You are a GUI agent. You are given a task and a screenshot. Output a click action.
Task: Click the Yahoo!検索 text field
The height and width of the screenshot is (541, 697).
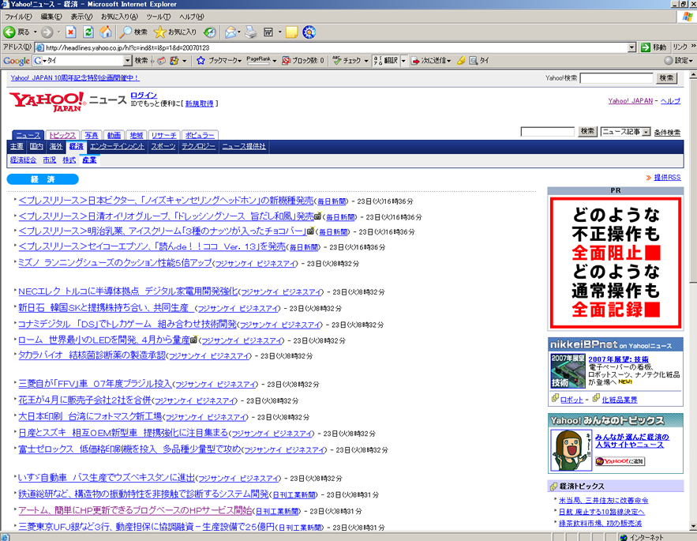616,78
